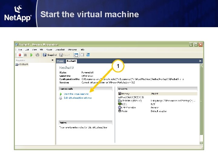Open the Snapshot menu
The width and height of the screenshot is (218, 163).
point(60,50)
